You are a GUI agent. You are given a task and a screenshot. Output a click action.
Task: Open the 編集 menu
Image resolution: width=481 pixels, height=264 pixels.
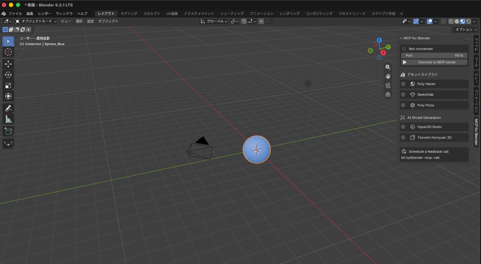click(x=30, y=13)
